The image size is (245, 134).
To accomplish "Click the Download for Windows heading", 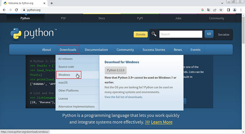I will point(122,62).
